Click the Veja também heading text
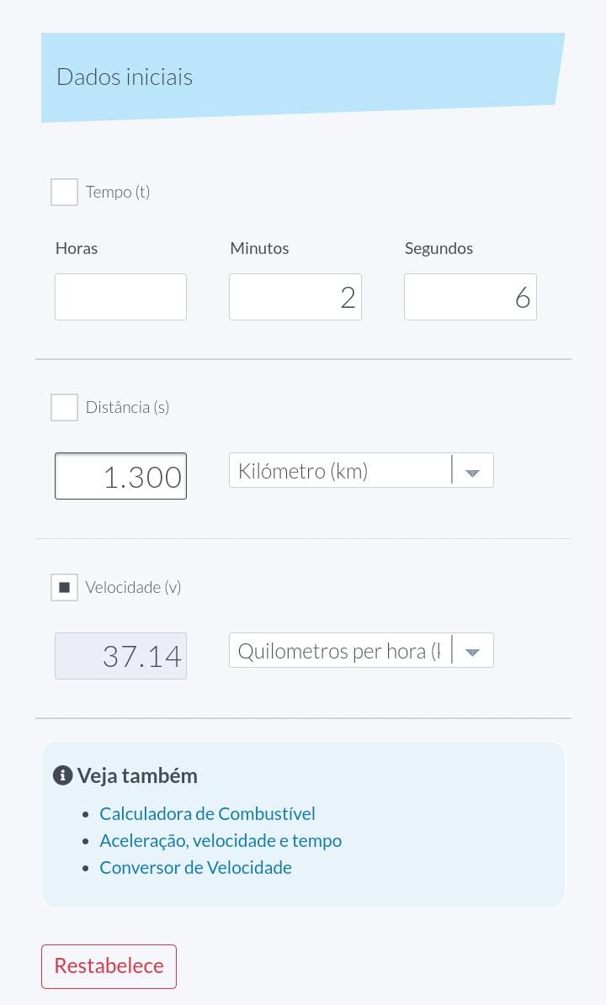 point(137,775)
